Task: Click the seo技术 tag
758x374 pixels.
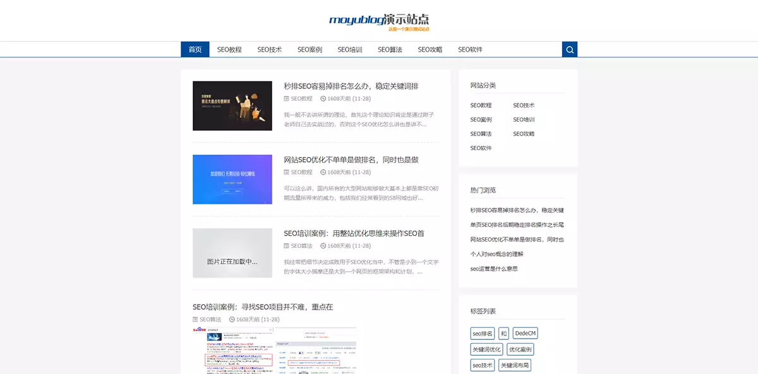Action: 483,365
